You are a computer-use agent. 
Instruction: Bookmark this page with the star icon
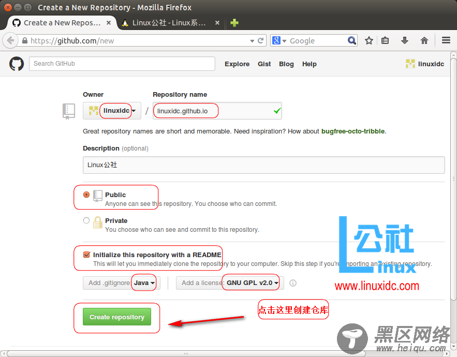(x=369, y=40)
